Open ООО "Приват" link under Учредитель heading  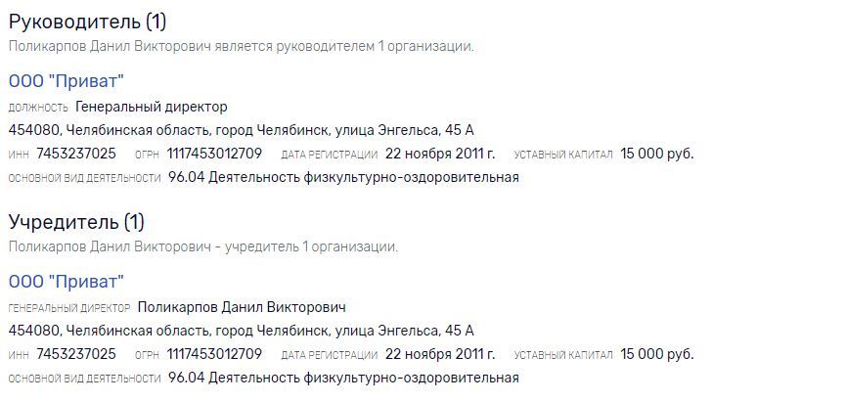(x=67, y=282)
